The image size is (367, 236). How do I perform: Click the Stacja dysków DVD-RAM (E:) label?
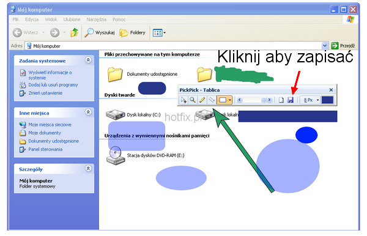click(155, 155)
